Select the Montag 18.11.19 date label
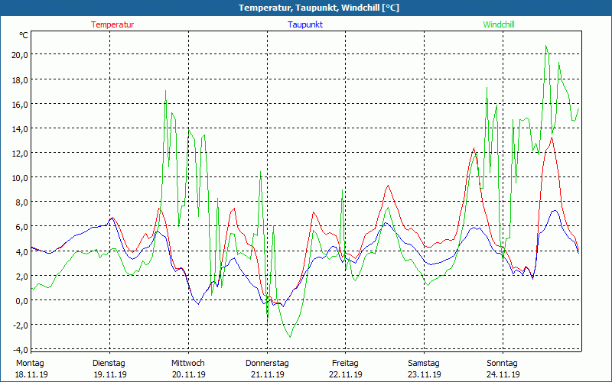The width and height of the screenshot is (612, 382). point(31,369)
